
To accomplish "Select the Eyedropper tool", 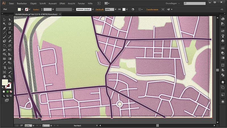I will 4,63.
